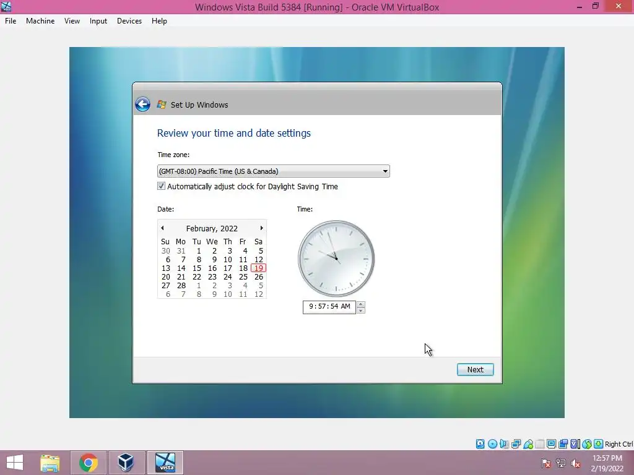Click the Action Center flag tray icon
The width and height of the screenshot is (634, 475).
(545, 463)
